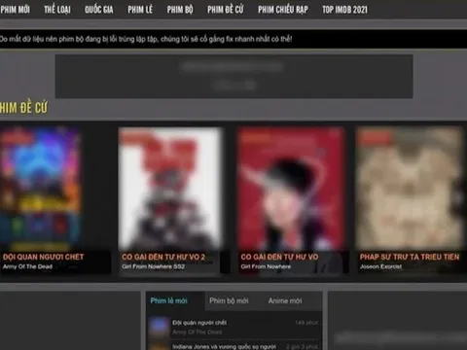The height and width of the screenshot is (350, 467).
Task: Open PHIM ĐỀ CỬ in navigation bar
Action: pos(226,10)
